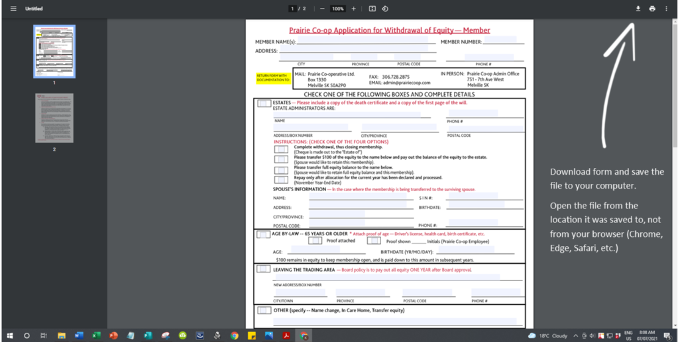Open Photos app from the taskbar
678x342 pixels.
269,335
